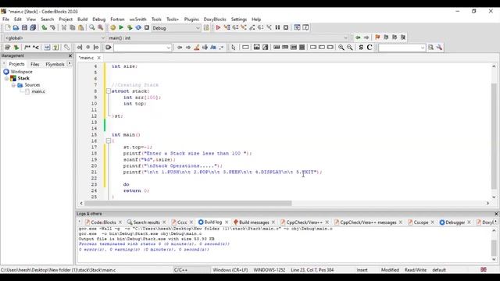500x281 pixels.
Task: Cut selection using the scissors icon
Action: pyautogui.click(x=64, y=28)
